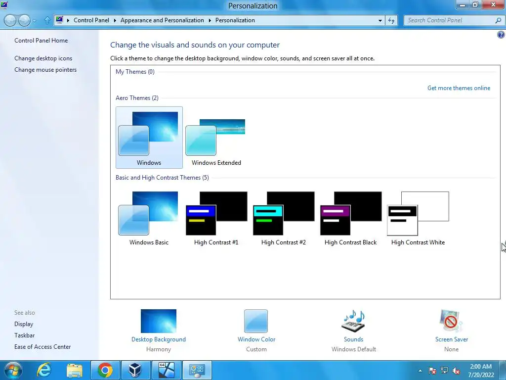Click the Control Panel breadcrumb
The width and height of the screenshot is (506, 380).
[91, 20]
